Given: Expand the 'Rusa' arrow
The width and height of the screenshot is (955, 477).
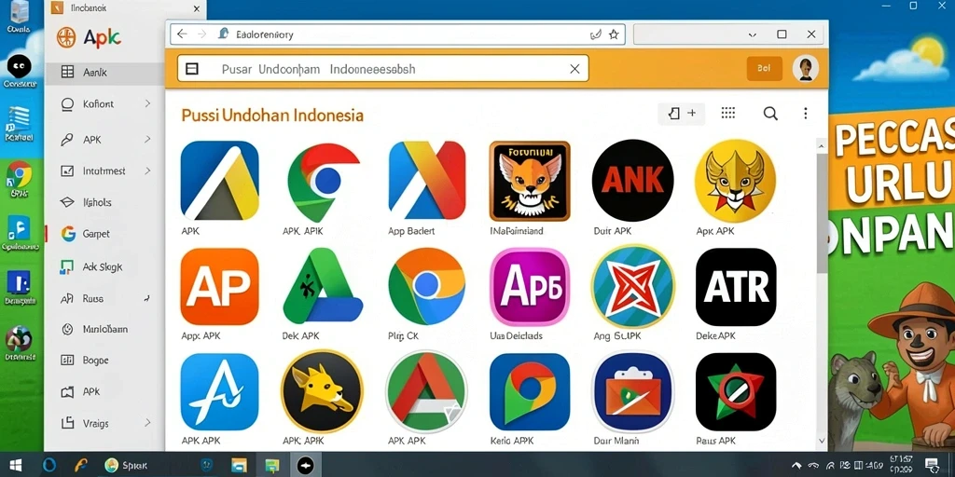Looking at the screenshot, I should 146,299.
